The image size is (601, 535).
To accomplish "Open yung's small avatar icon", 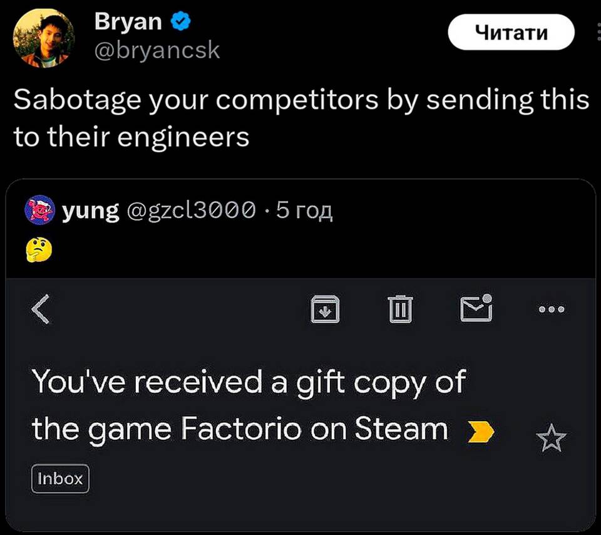I will tap(39, 211).
